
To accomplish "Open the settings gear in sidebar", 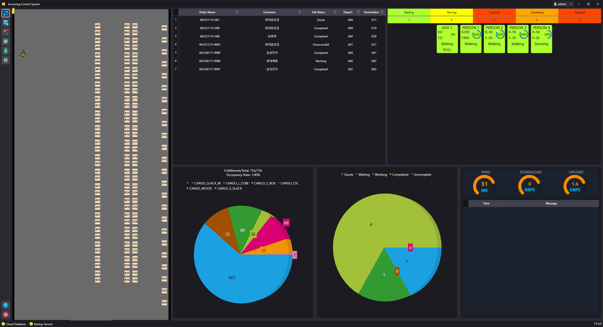I will (x=6, y=60).
